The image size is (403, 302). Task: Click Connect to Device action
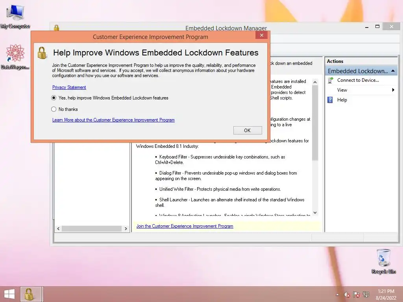tap(358, 80)
